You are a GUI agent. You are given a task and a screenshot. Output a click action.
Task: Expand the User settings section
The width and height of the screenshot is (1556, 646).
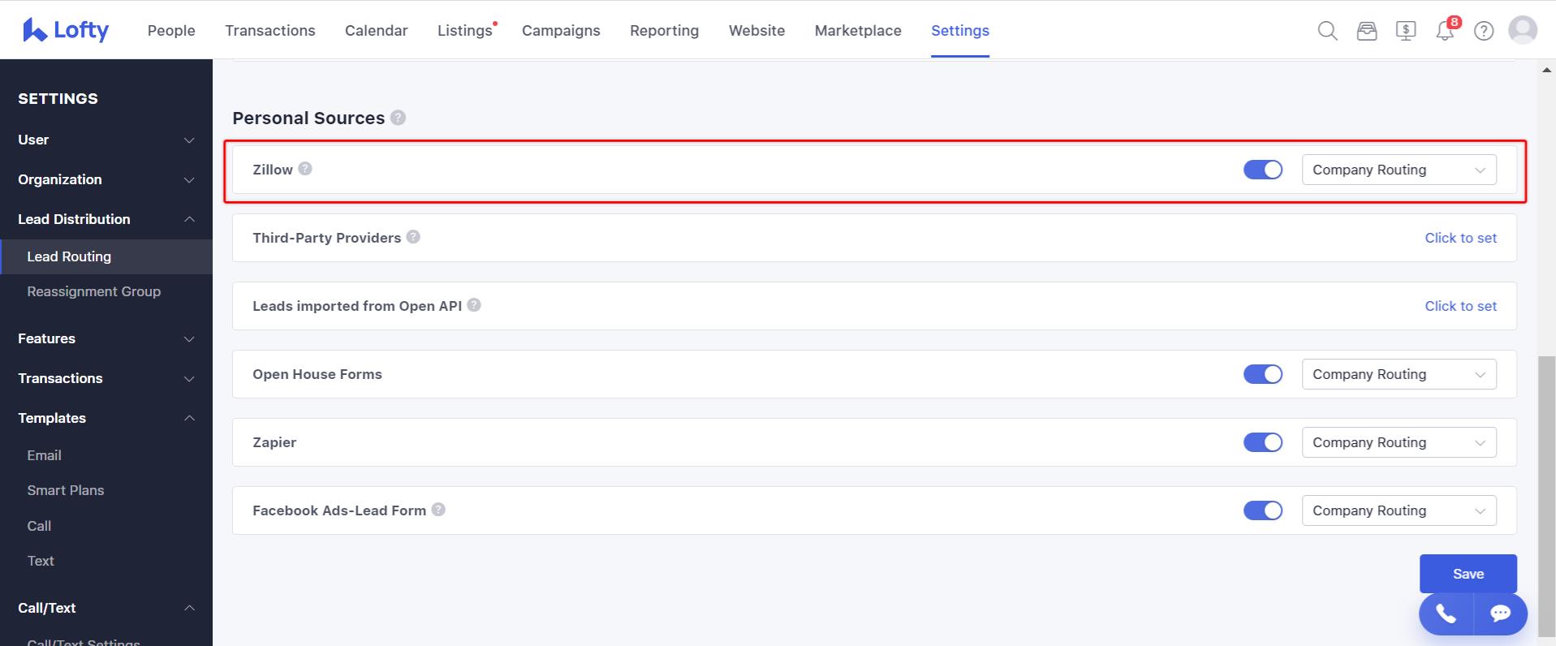106,140
